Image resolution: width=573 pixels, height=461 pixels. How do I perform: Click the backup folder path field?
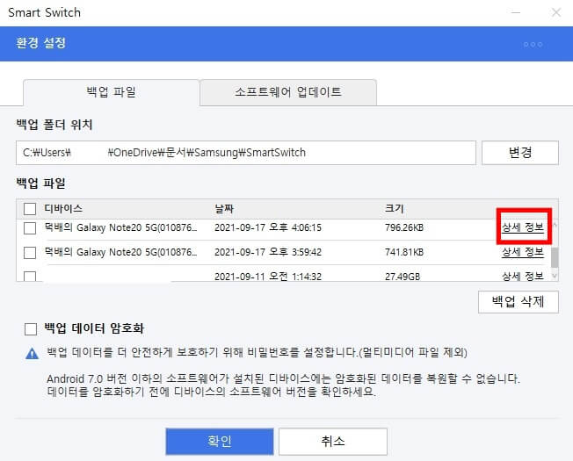pyautogui.click(x=246, y=153)
